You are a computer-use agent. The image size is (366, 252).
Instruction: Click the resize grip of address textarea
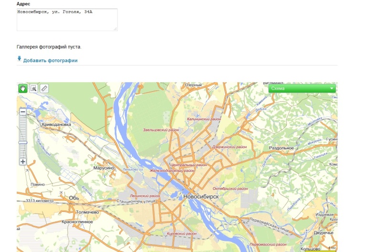(115, 29)
